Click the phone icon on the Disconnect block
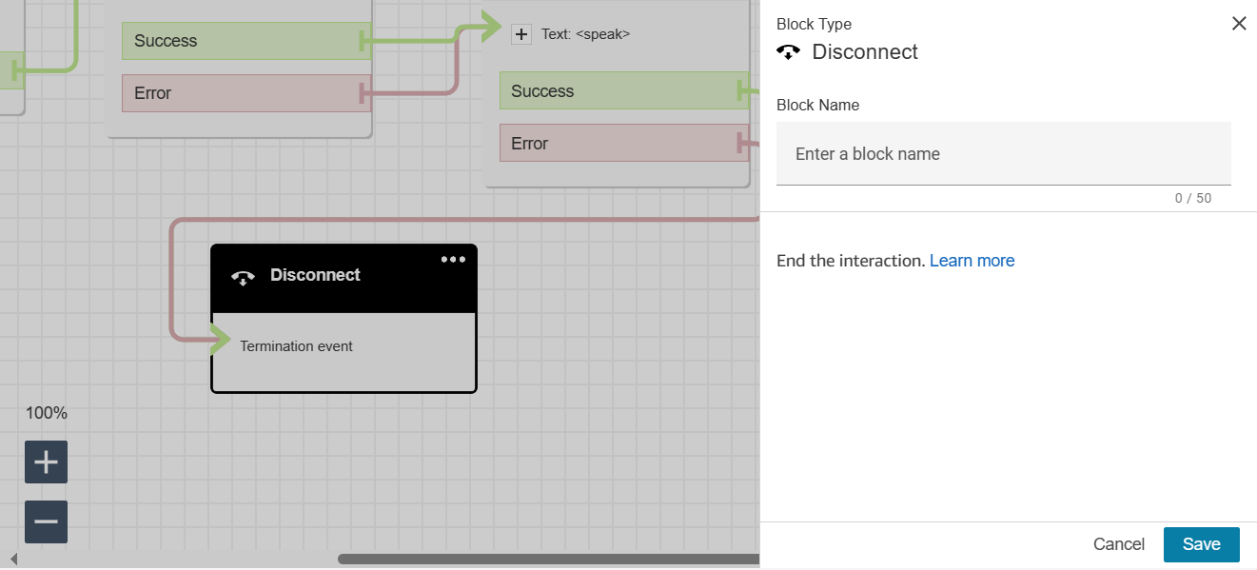 pos(243,277)
